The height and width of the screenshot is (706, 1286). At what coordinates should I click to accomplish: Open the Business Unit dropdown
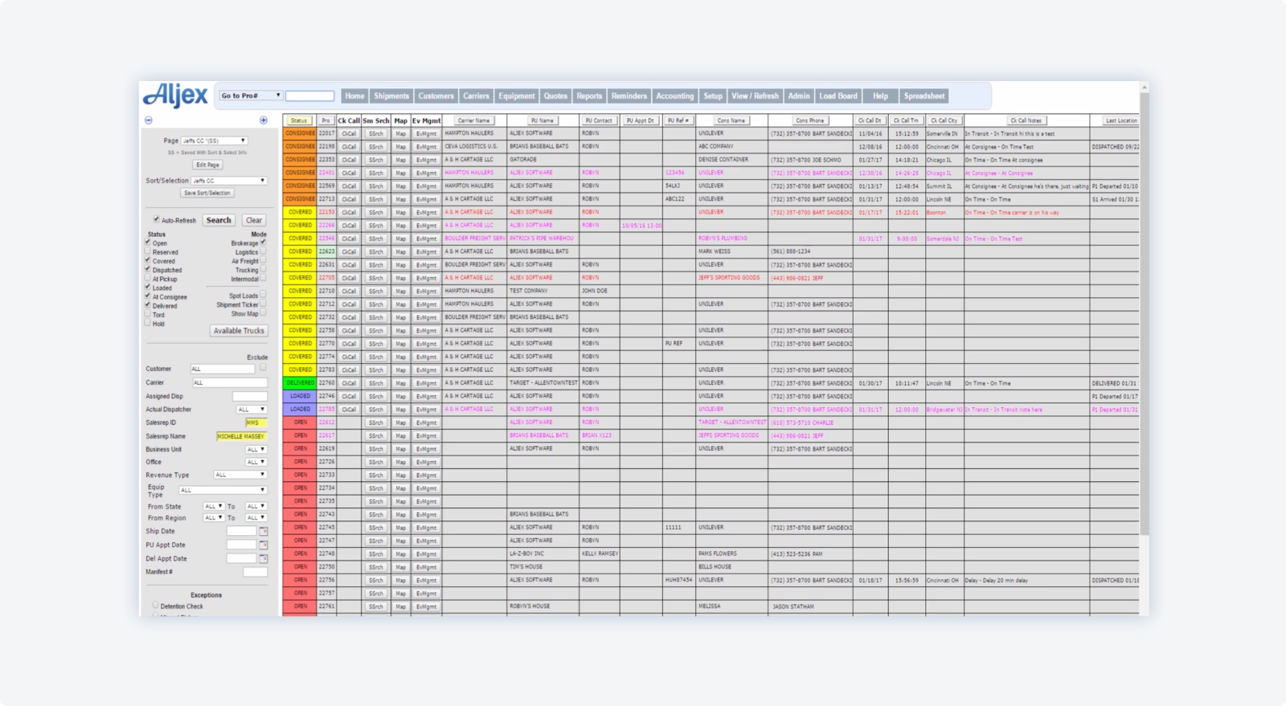pyautogui.click(x=256, y=449)
